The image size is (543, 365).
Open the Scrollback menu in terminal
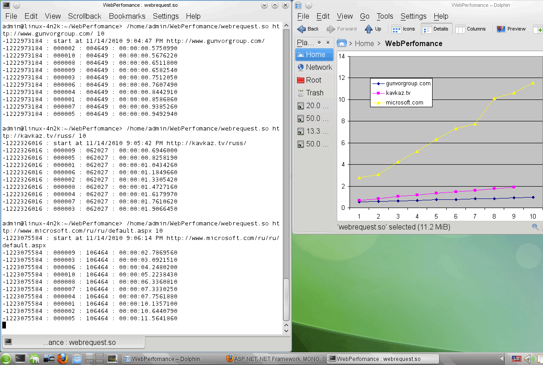point(84,16)
